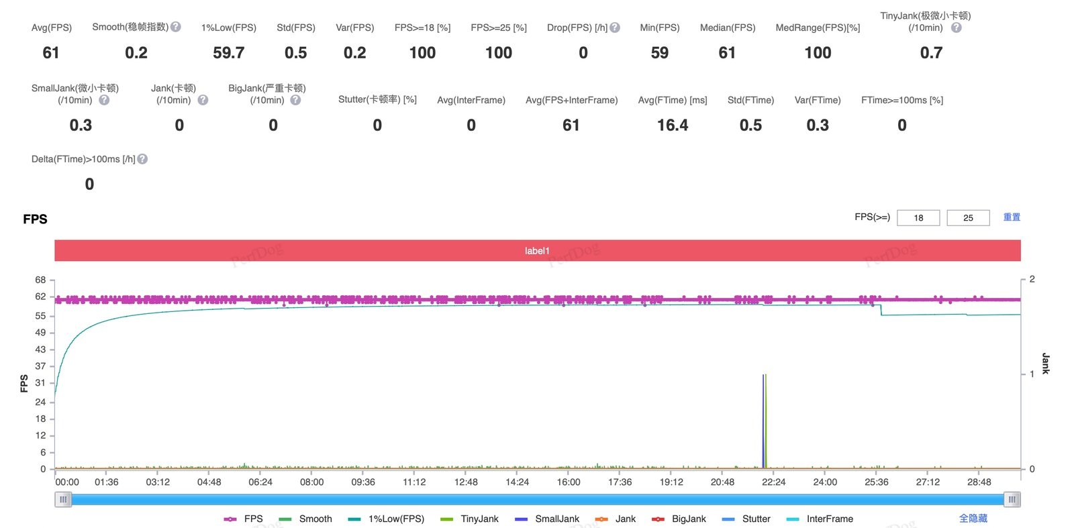The width and height of the screenshot is (1074, 528).
Task: Hide 1%Low(FPS) series via legend
Action: click(387, 519)
